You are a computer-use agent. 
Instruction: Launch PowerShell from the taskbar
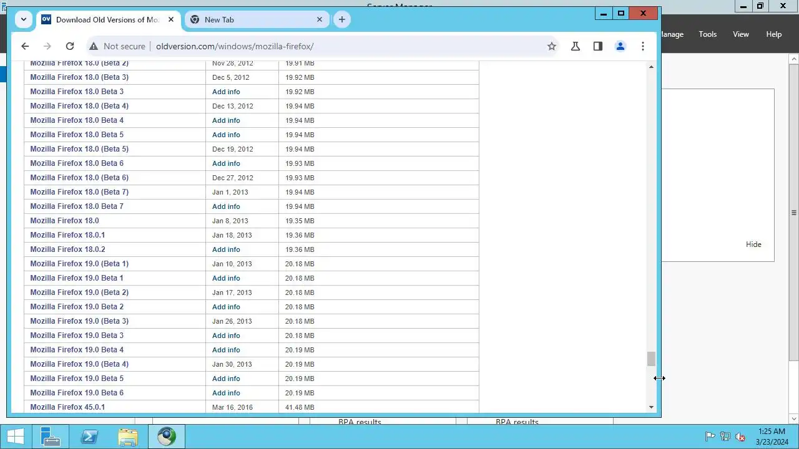(89, 437)
